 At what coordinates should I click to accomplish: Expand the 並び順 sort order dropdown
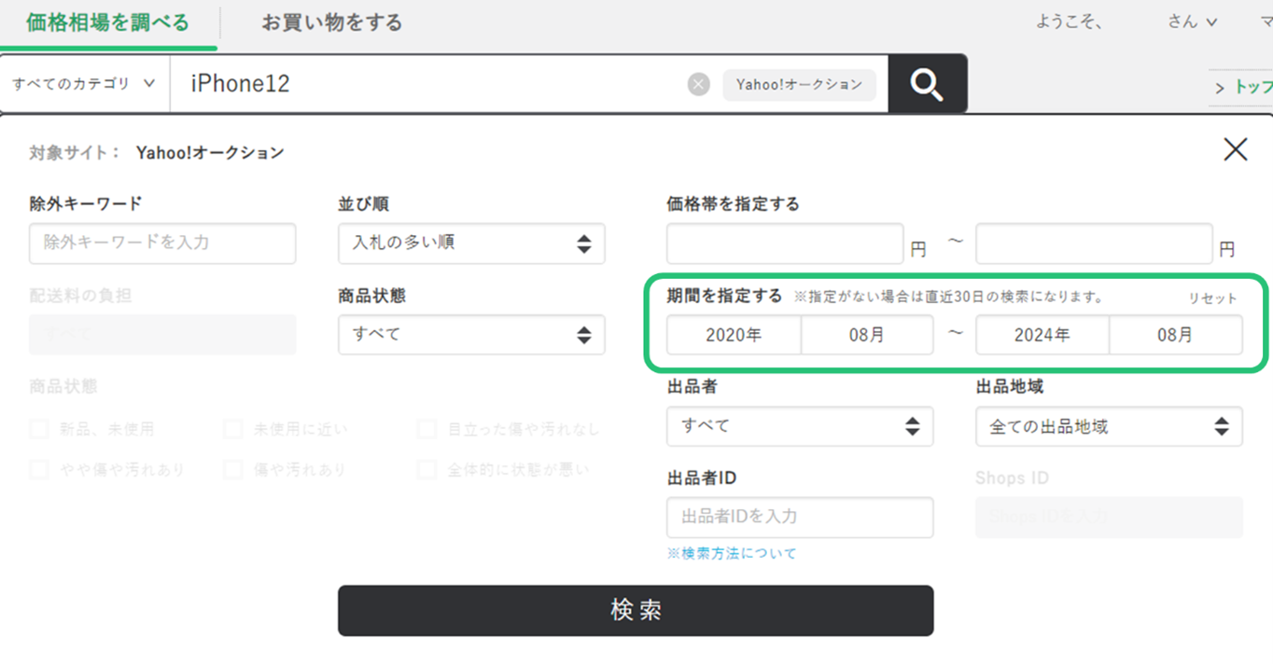click(x=471, y=243)
